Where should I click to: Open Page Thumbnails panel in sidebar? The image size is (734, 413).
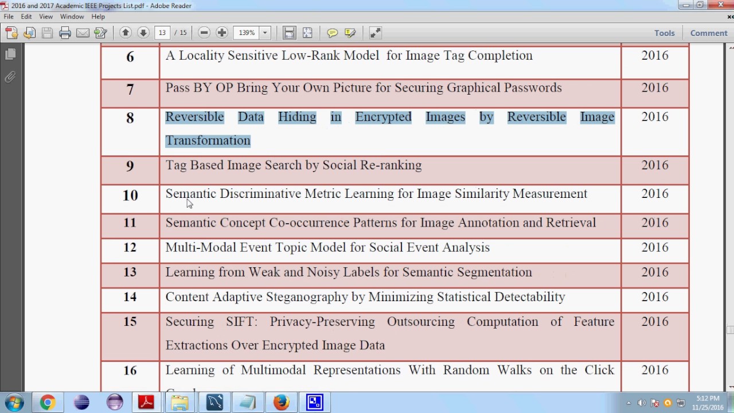pos(10,54)
